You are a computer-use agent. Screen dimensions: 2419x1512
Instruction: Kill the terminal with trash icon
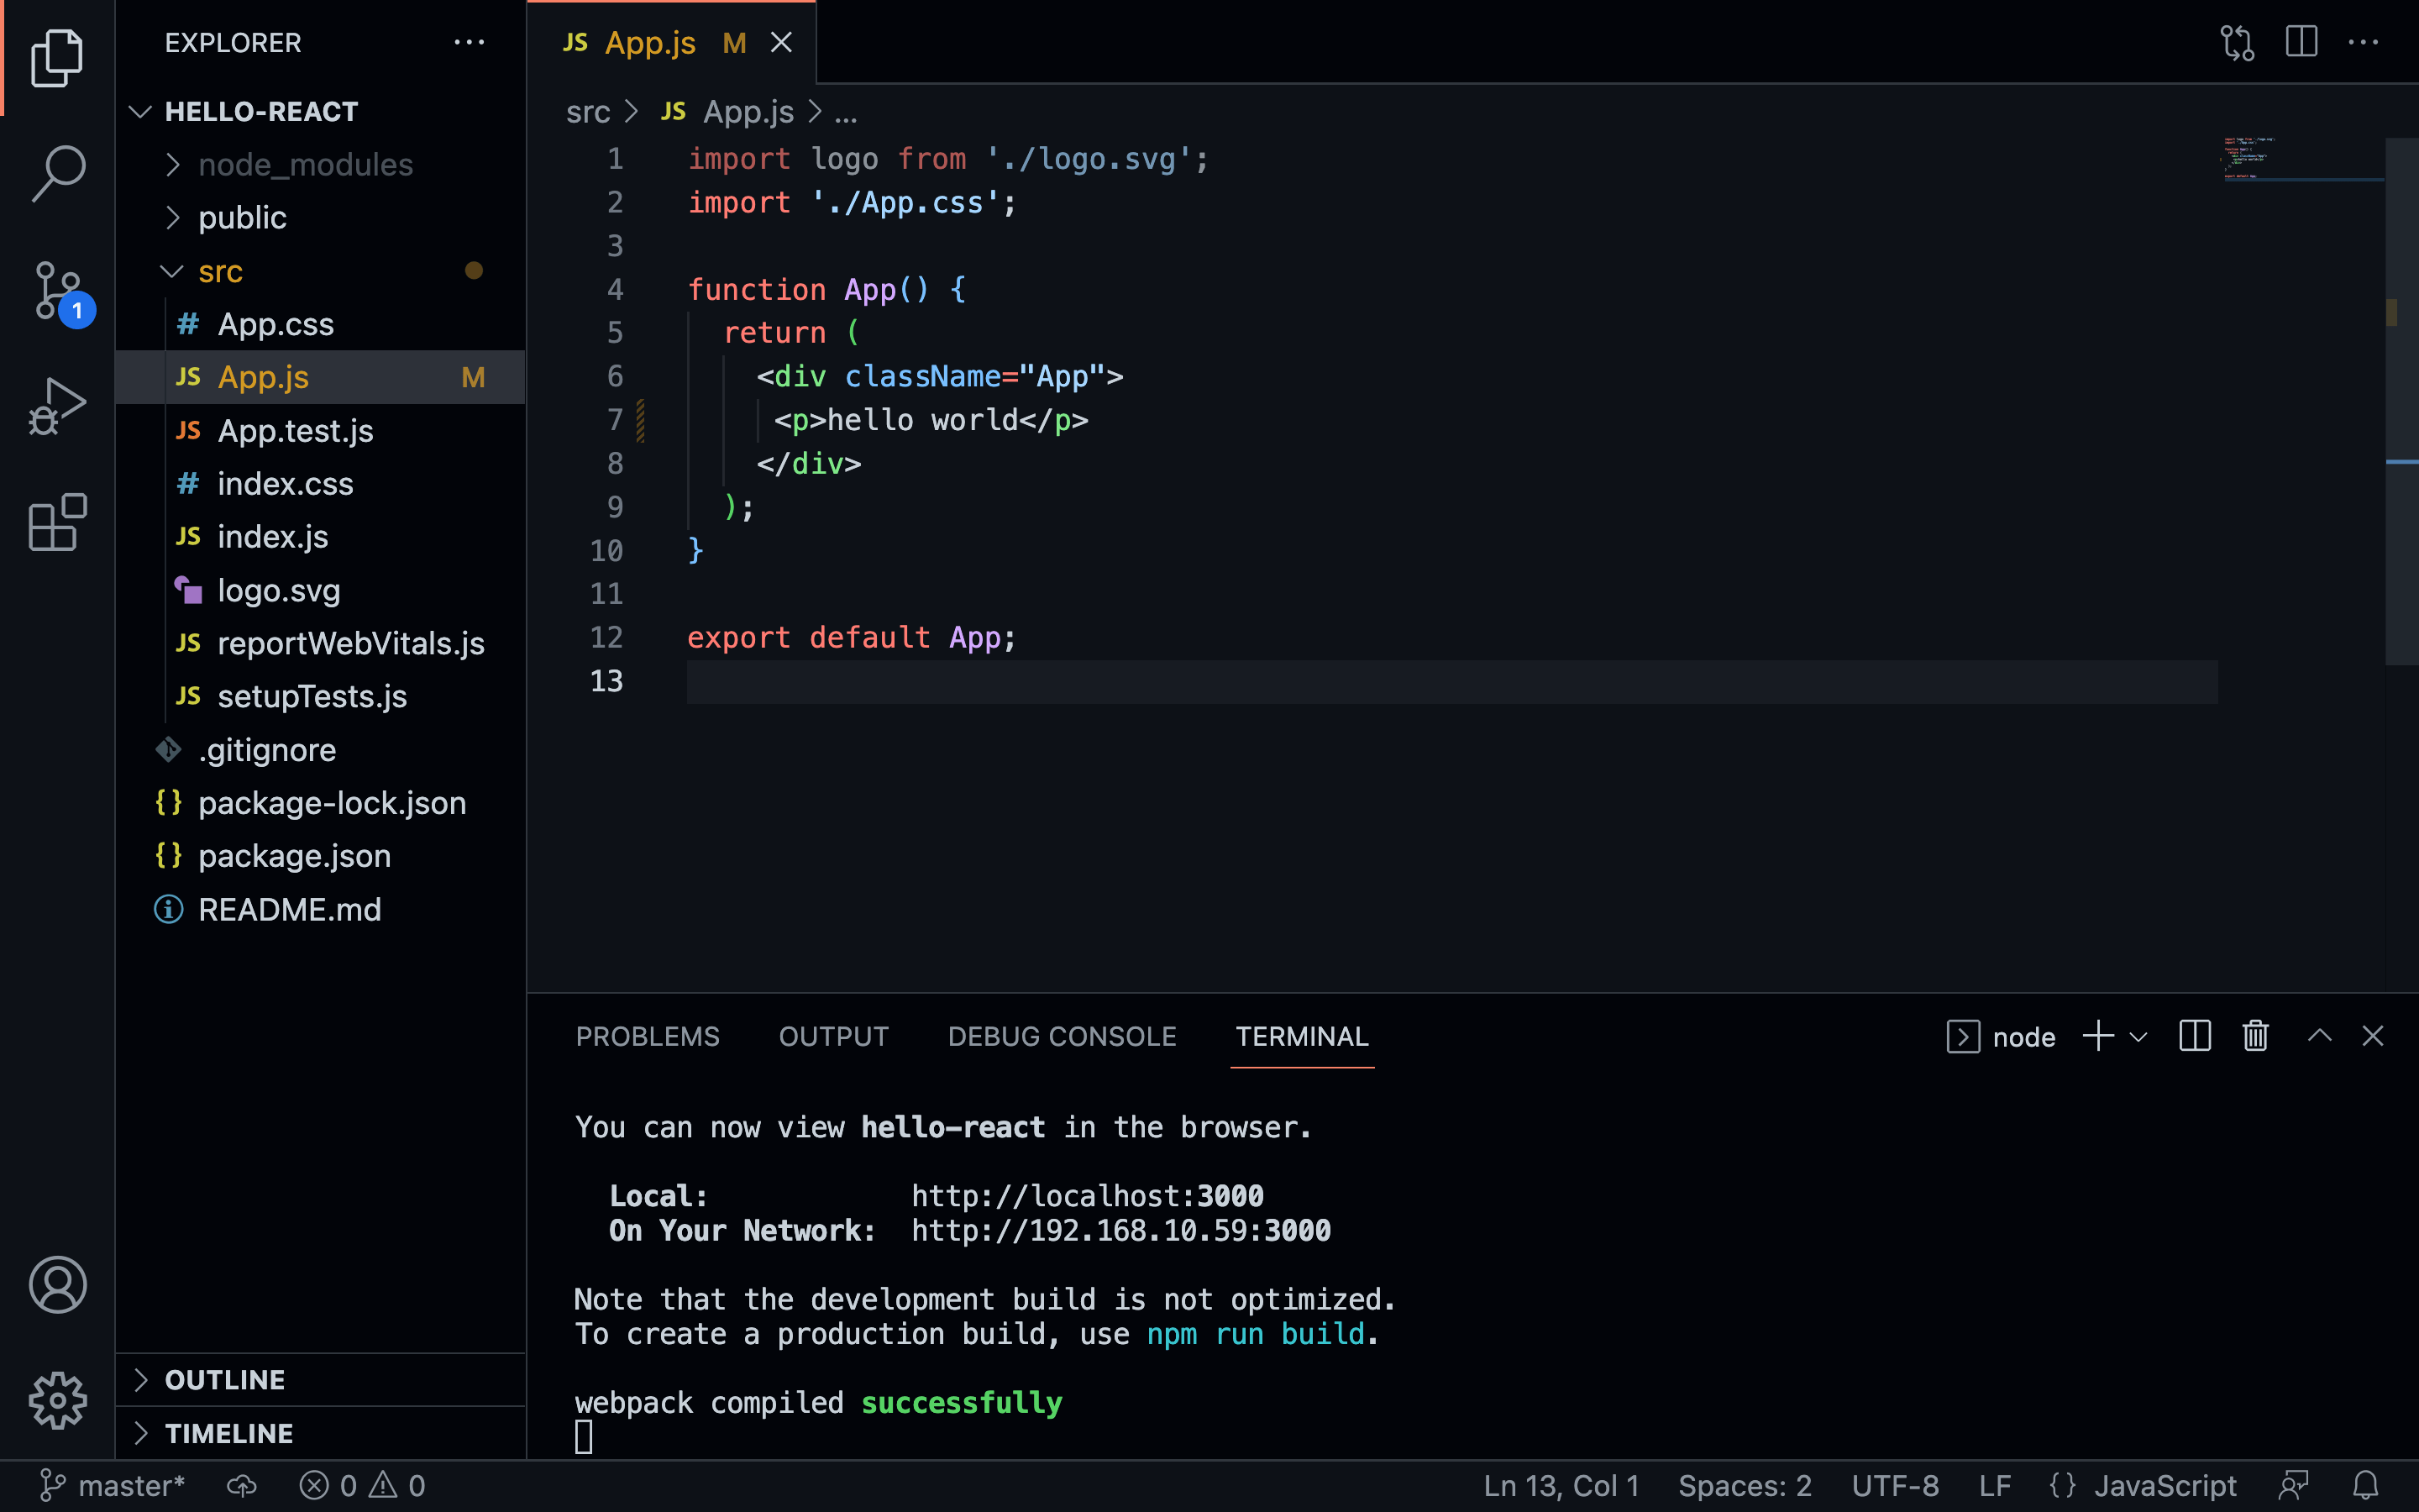(x=2255, y=1036)
